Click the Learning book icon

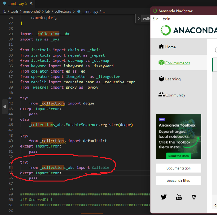pyautogui.click(x=161, y=78)
